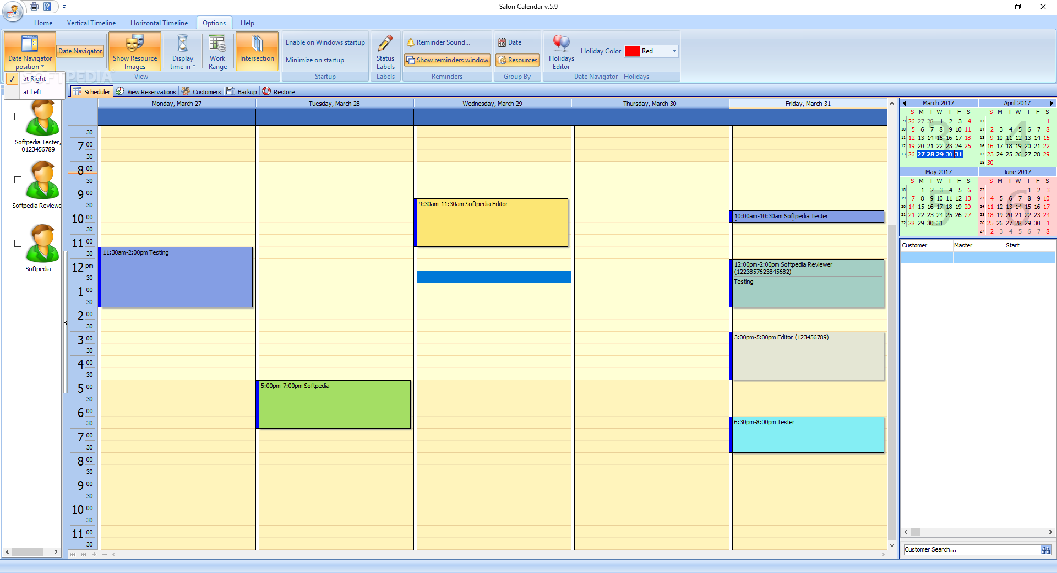Select the 5:00pm-7:00pm Softpedia appointment
Image resolution: width=1057 pixels, height=573 pixels.
[x=334, y=404]
